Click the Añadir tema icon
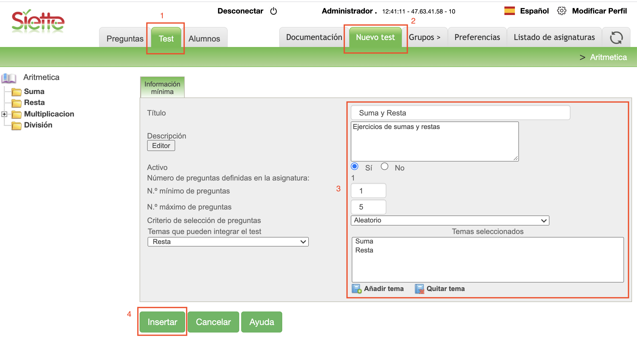This screenshot has width=637, height=337. pos(357,288)
